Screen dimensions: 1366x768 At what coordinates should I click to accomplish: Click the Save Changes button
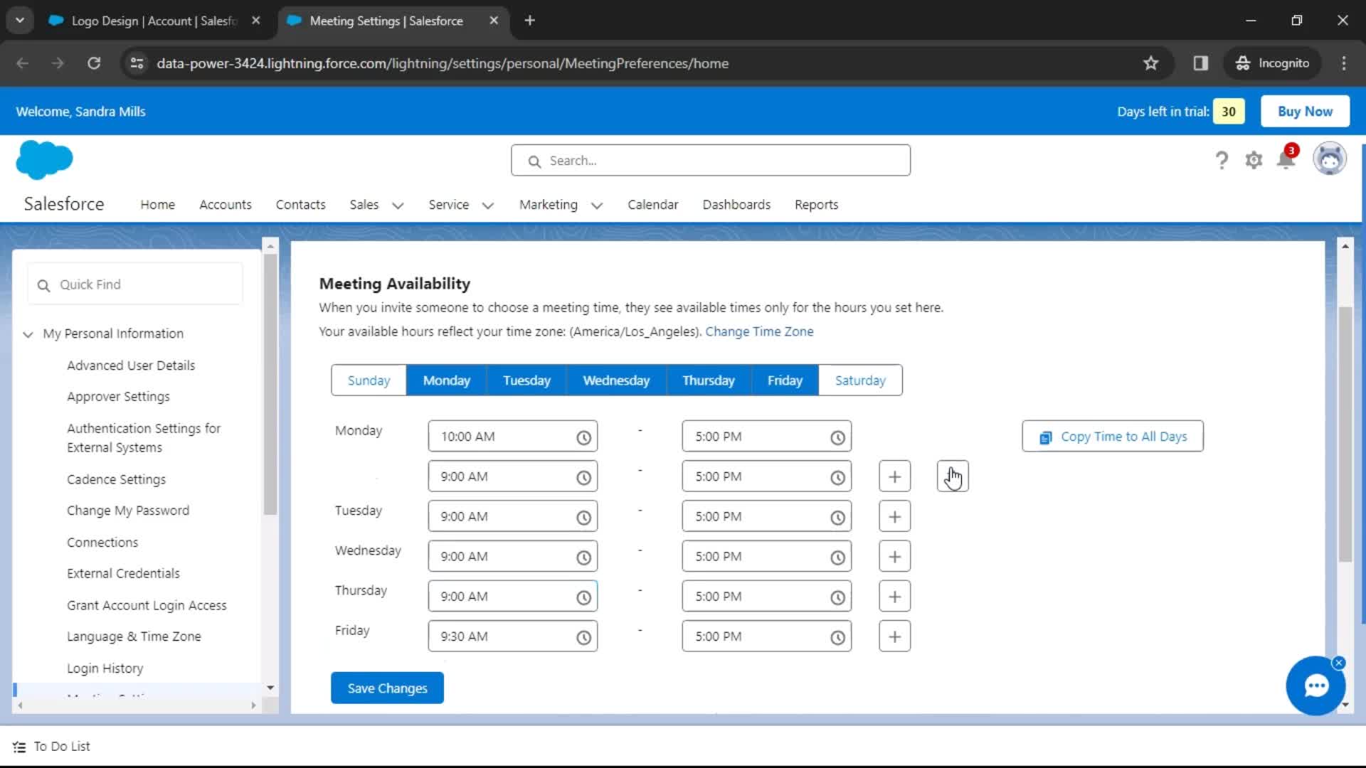(387, 688)
